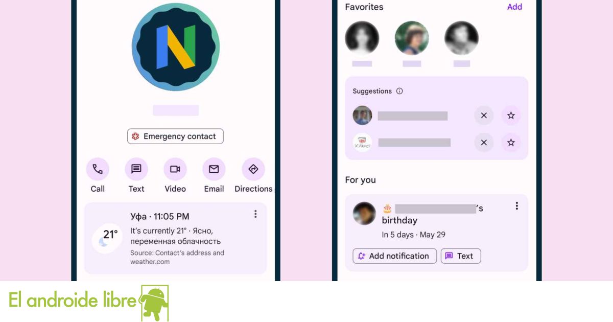
Task: Dismiss the second suggested contact
Action: point(484,143)
